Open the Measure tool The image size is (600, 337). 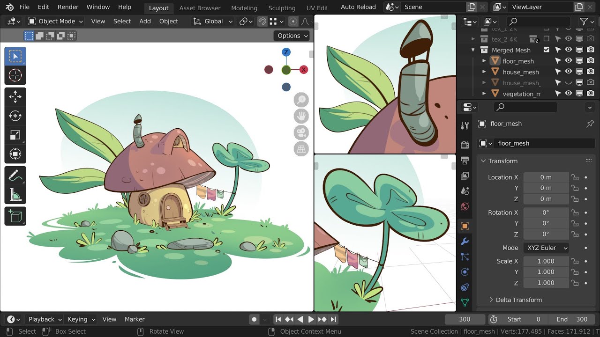[x=15, y=195]
